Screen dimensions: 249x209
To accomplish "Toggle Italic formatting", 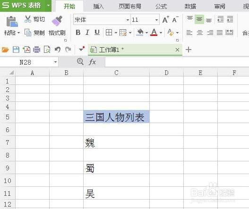I will click(87, 33).
